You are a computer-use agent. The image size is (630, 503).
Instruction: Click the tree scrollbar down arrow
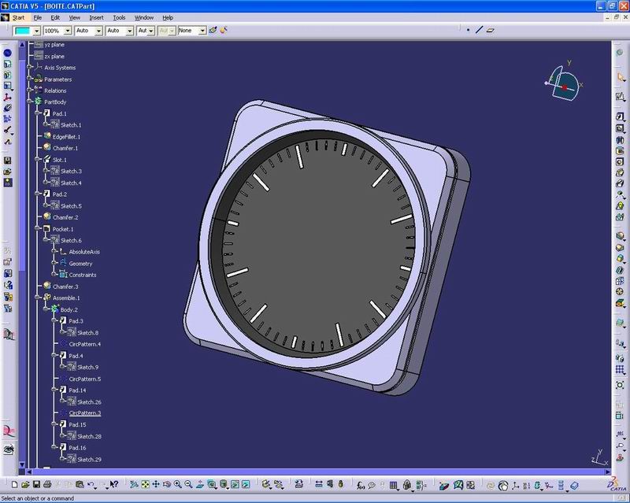click(22, 465)
